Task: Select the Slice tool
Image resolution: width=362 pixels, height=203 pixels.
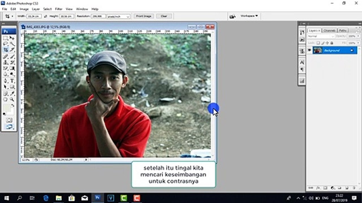Action: point(12,50)
